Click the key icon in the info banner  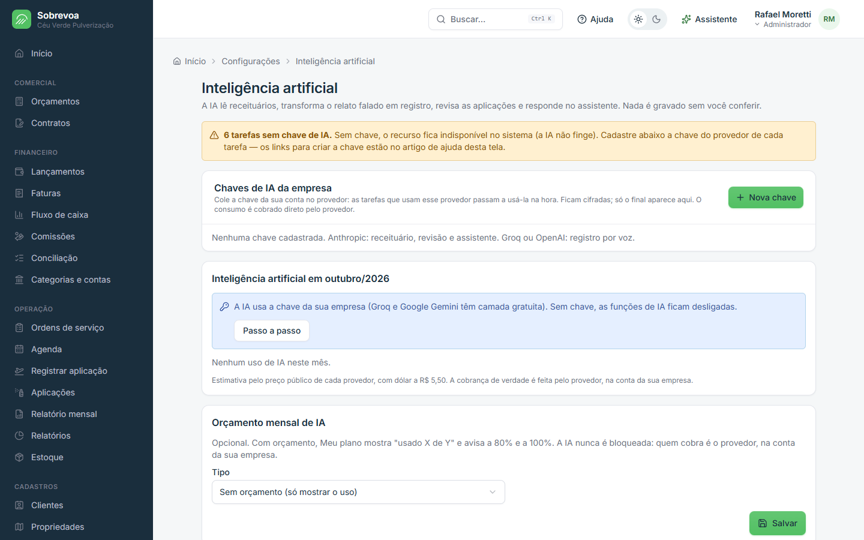point(224,307)
